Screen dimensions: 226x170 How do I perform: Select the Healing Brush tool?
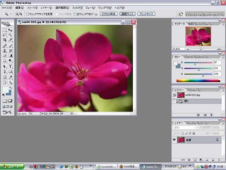click(4, 46)
